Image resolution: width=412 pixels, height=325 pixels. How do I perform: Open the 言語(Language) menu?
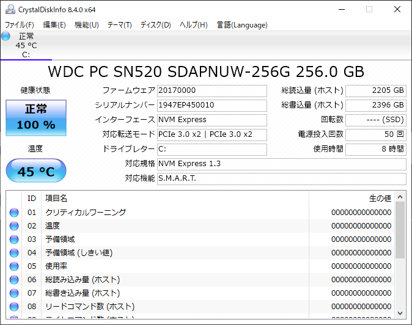[242, 25]
